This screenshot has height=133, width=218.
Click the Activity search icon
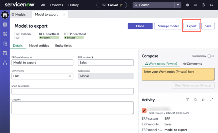pyautogui.click(x=195, y=100)
